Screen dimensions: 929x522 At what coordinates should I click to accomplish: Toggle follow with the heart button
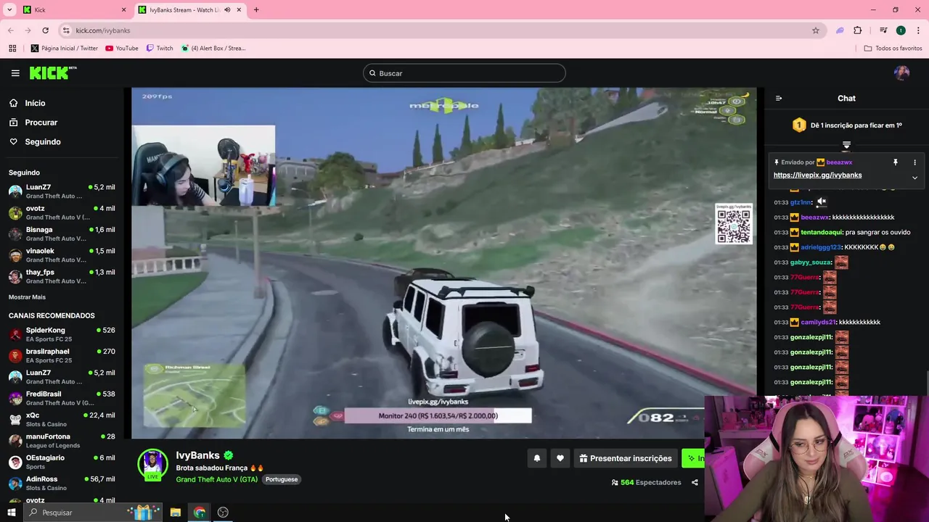coord(560,458)
